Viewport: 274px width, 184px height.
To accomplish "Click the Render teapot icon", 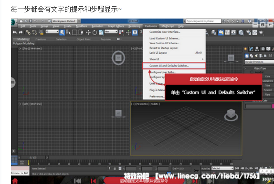I will 261,32.
